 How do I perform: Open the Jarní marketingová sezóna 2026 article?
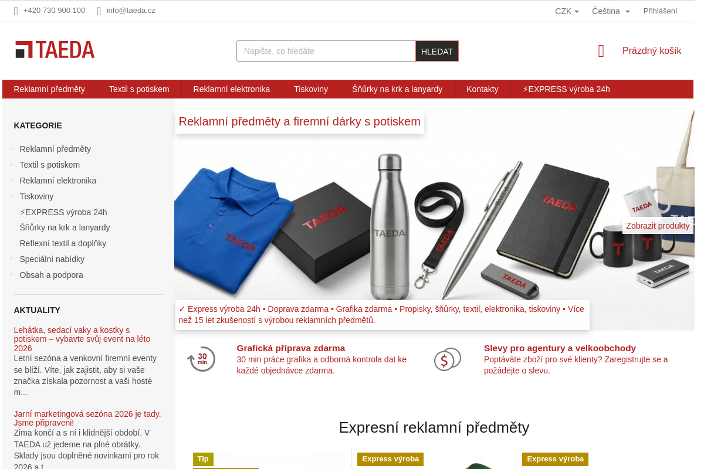[87, 418]
